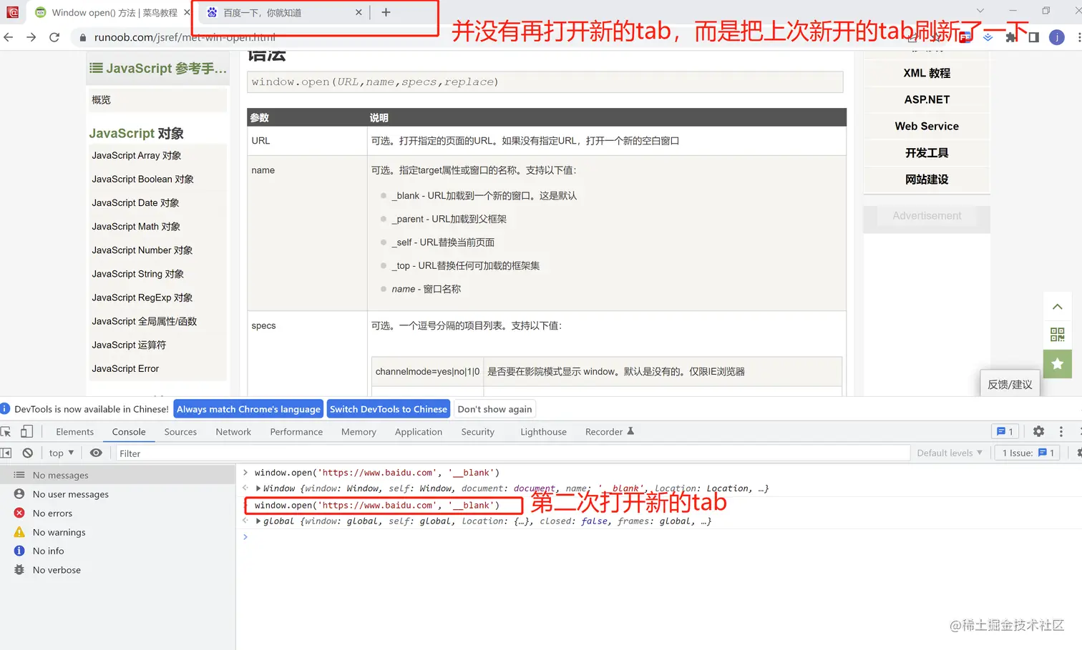1082x650 pixels.
Task: Clear the console with the no-entry icon
Action: pyautogui.click(x=27, y=453)
